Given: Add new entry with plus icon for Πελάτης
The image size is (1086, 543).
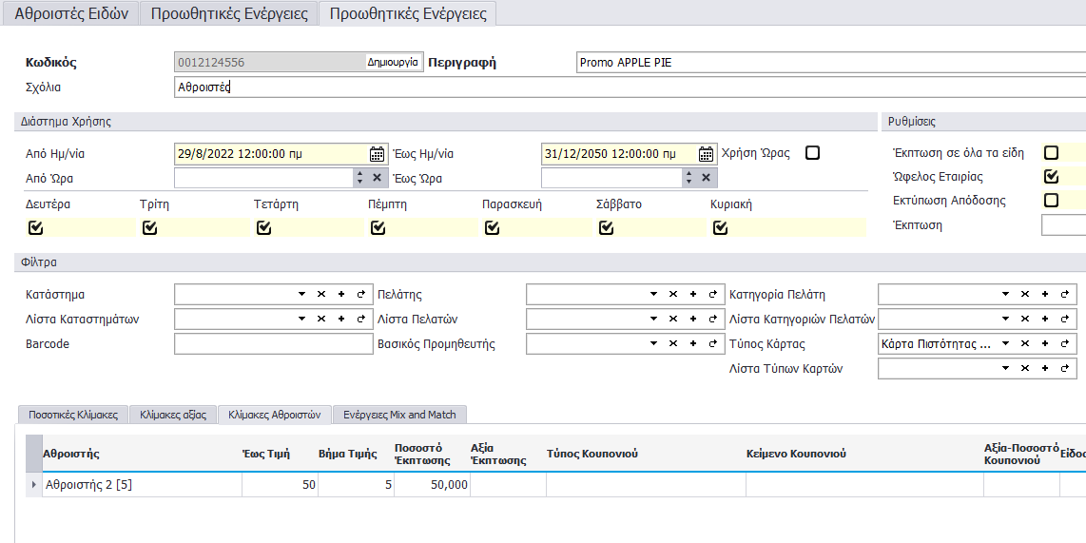Looking at the screenshot, I should click(692, 295).
